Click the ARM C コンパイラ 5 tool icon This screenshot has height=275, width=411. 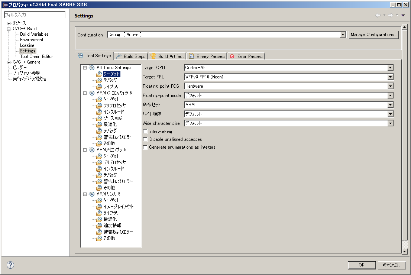[92, 93]
